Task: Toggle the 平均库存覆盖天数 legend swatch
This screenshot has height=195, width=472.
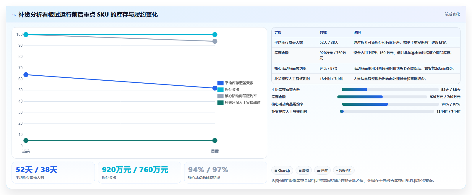Action: point(220,83)
